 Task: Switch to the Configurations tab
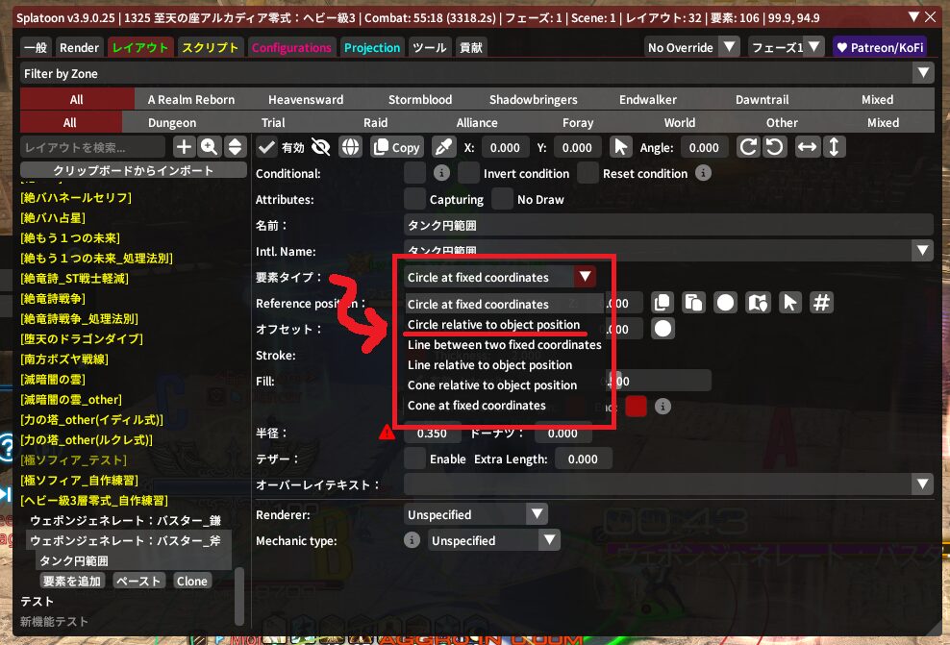tap(291, 47)
